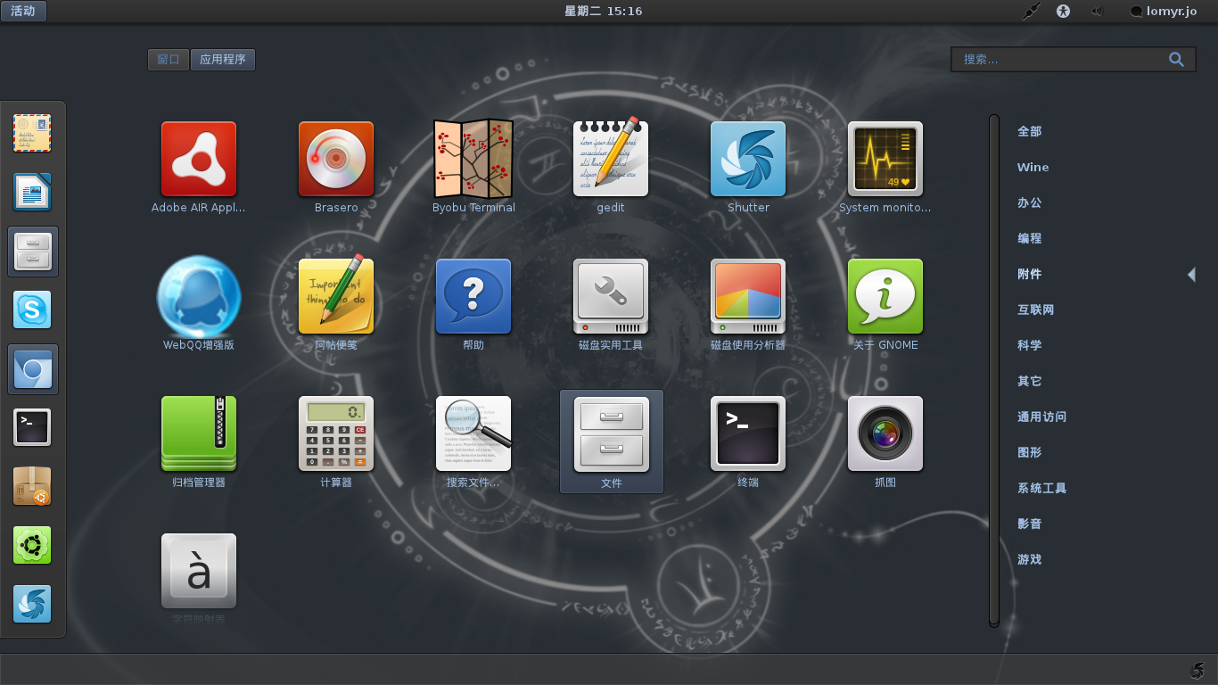Viewport: 1218px width, 685px height.
Task: Switch to the 窗口 view
Action: click(169, 60)
